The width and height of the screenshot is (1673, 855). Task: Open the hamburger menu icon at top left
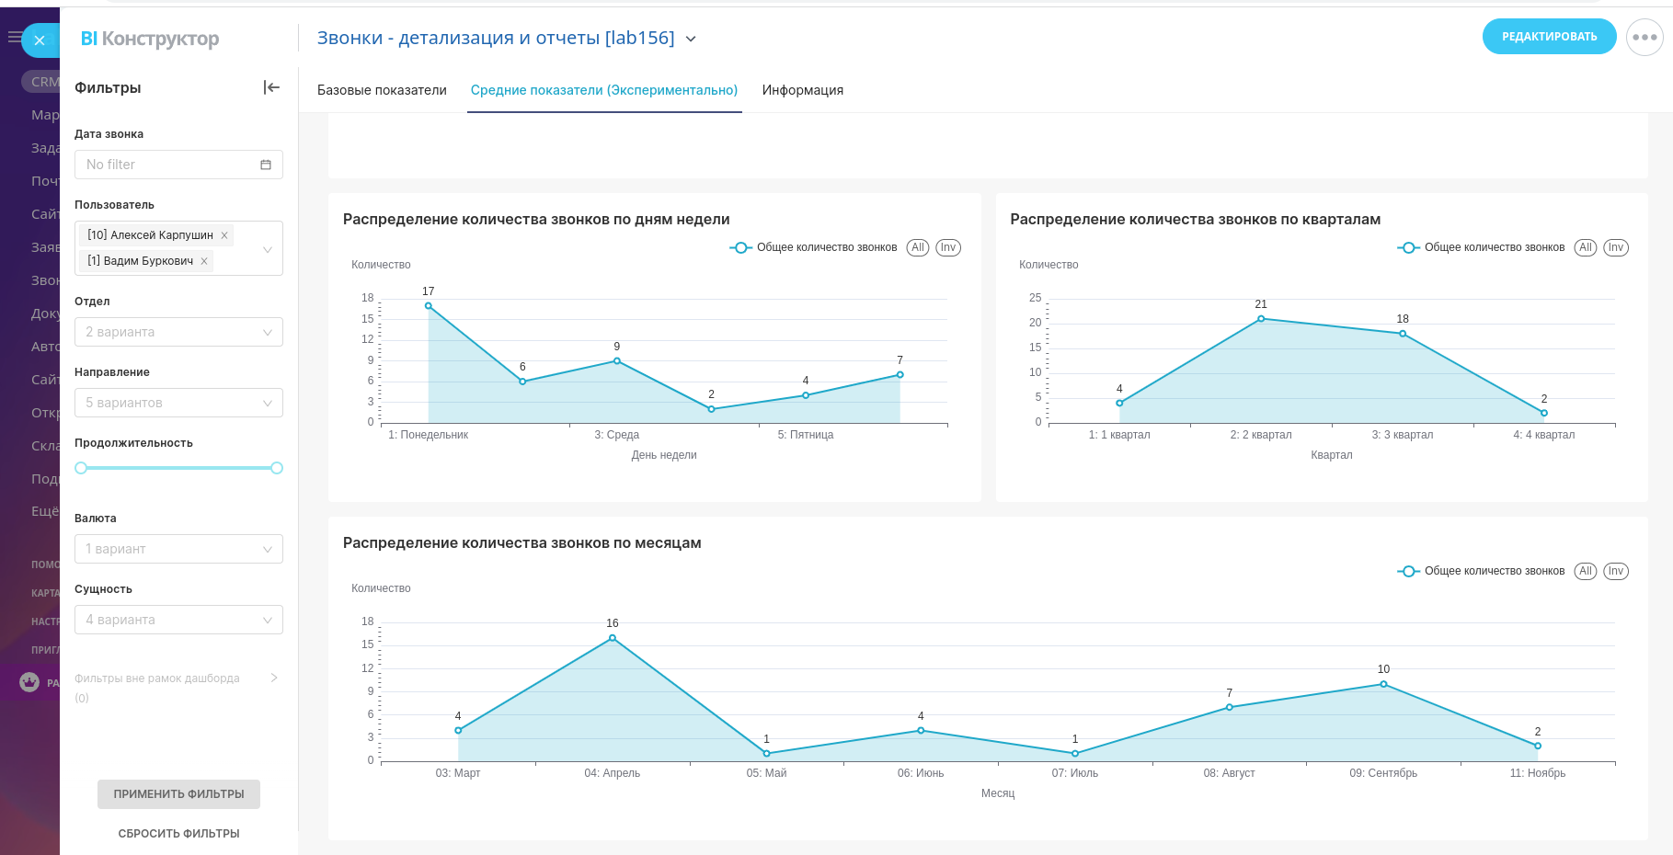coord(14,38)
